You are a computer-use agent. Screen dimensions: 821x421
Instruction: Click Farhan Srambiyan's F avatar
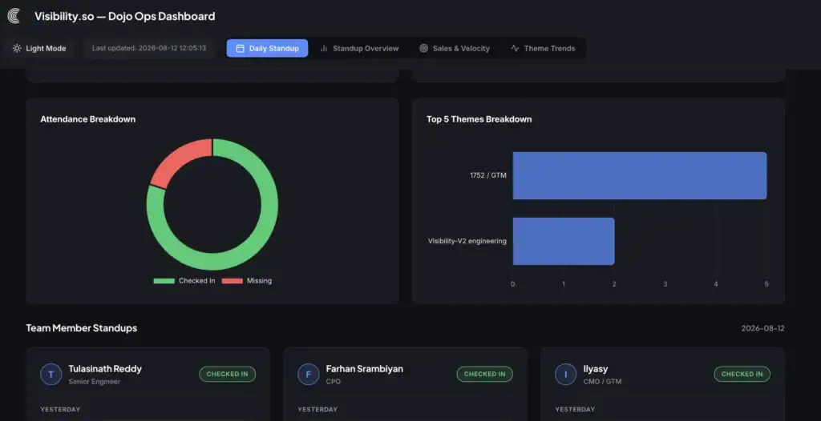309,374
